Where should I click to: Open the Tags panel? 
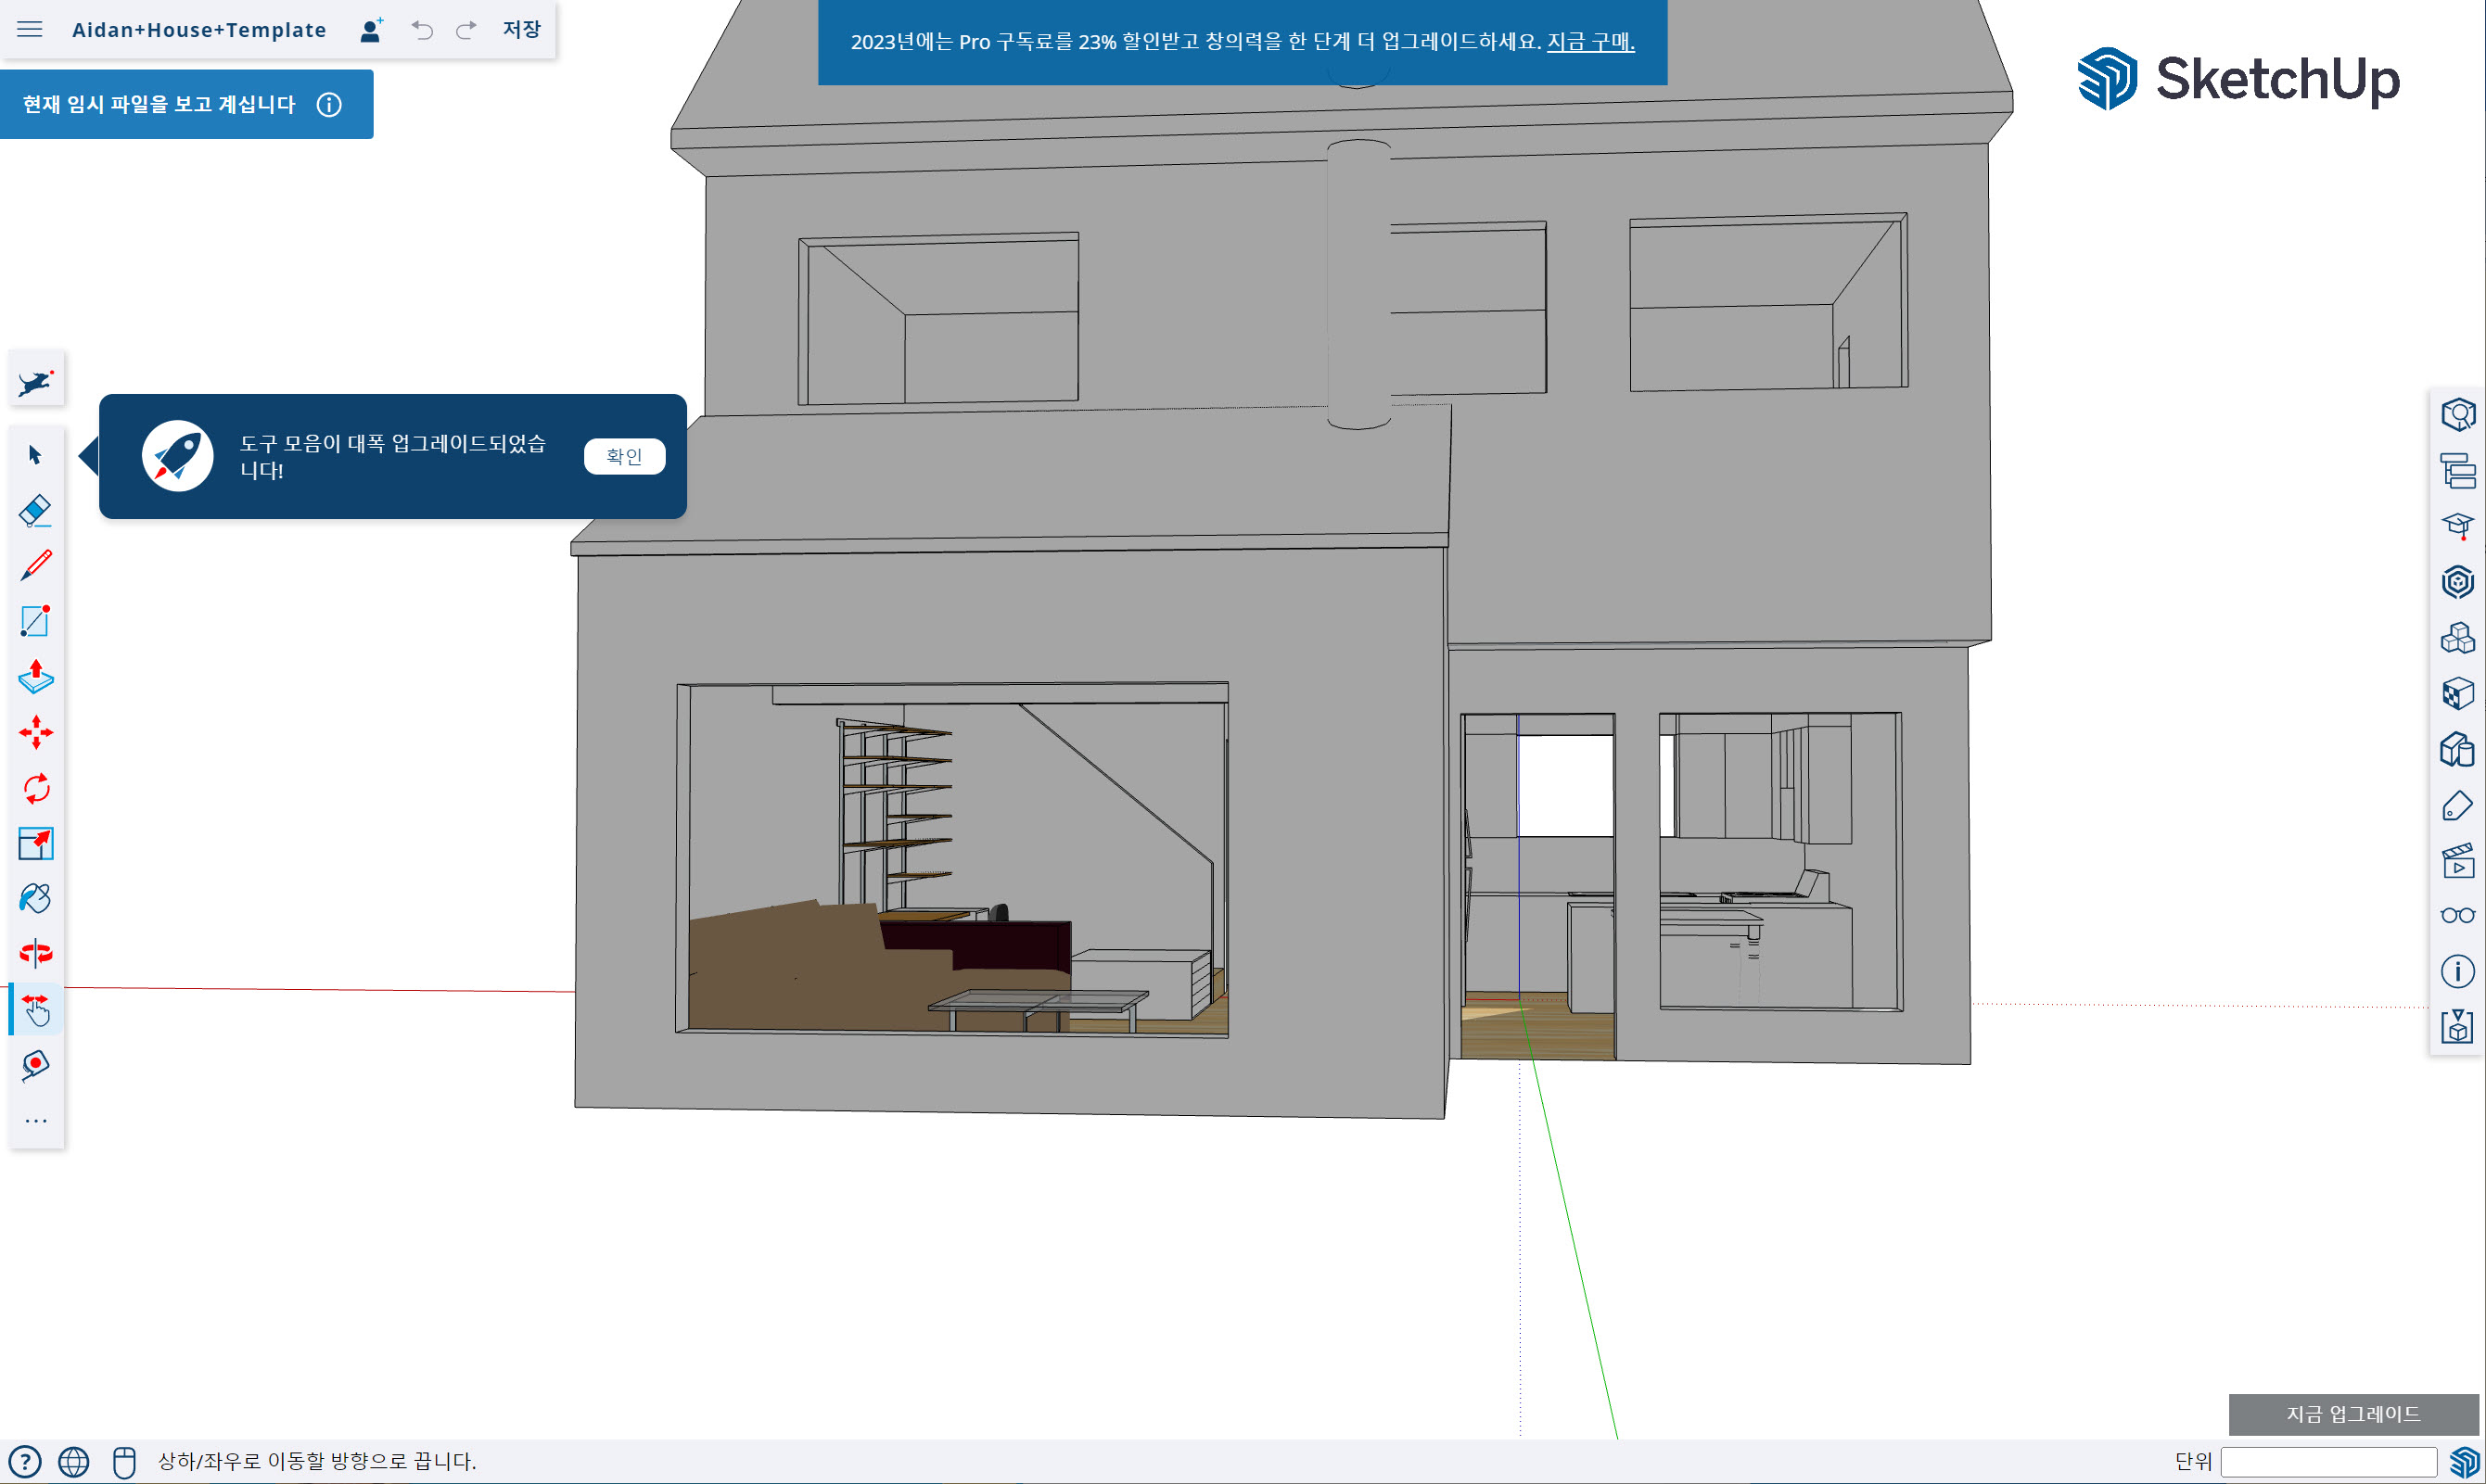[x=2457, y=806]
